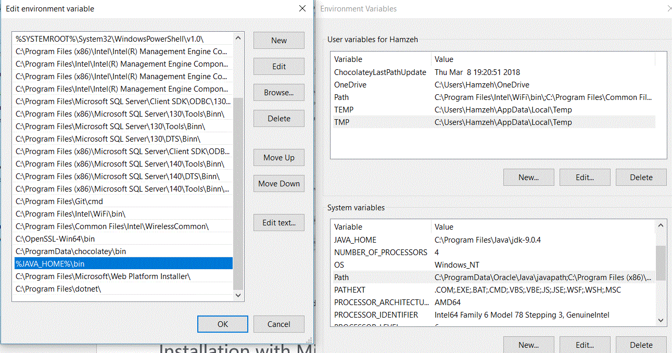
Task: Delete the selected %JAVA_HOME%\bin path entry
Action: (x=278, y=118)
